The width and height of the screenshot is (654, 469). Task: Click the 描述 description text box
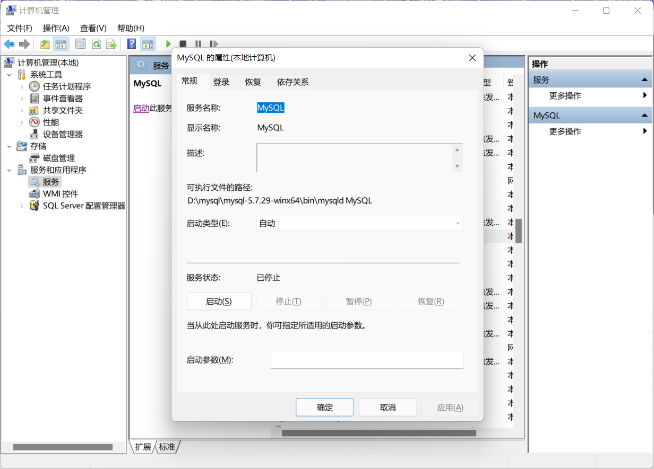click(x=360, y=157)
